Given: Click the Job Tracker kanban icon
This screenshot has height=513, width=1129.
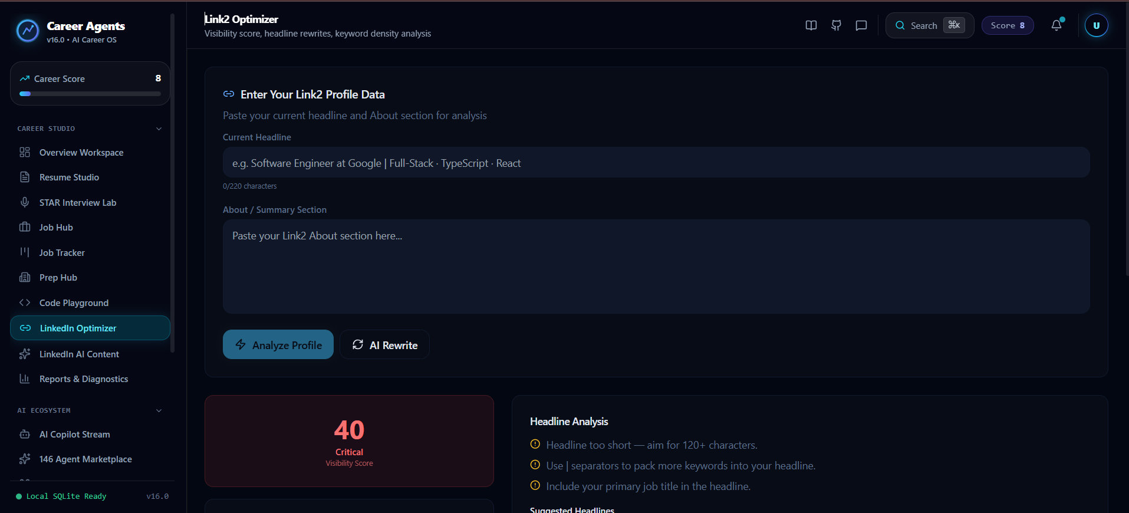Looking at the screenshot, I should tap(25, 252).
